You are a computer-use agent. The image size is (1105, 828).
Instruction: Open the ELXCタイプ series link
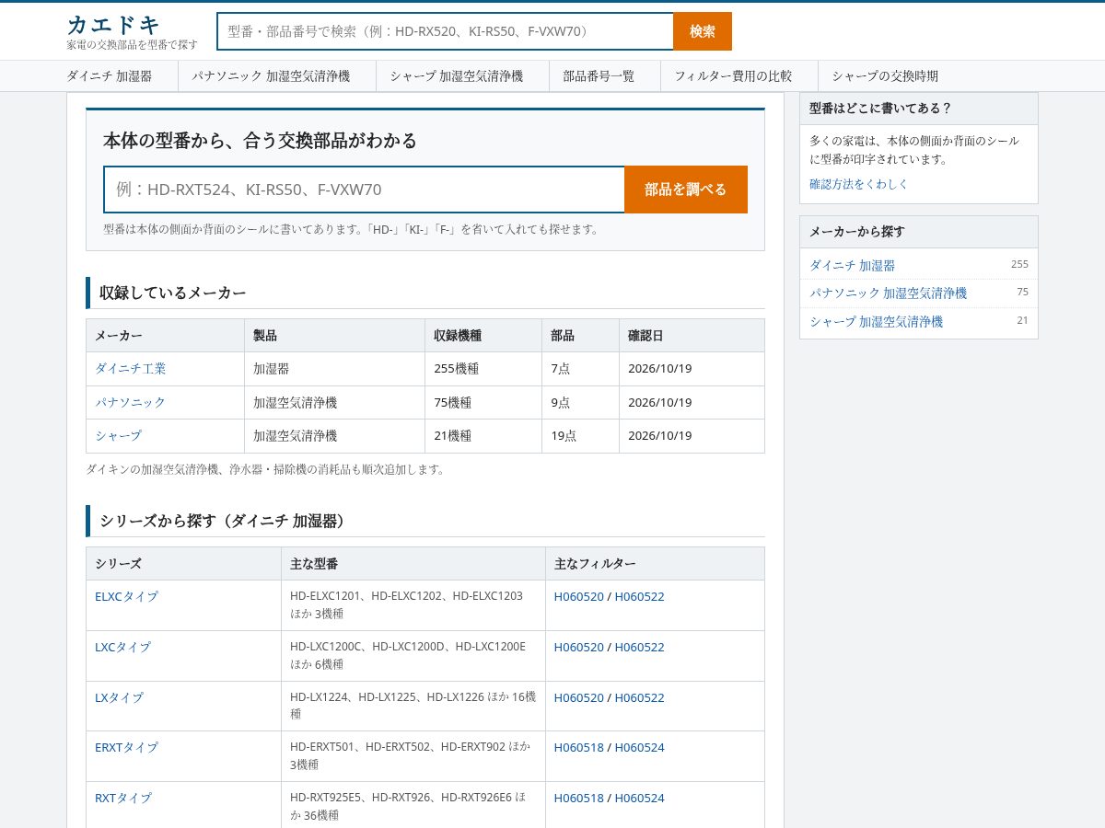[x=126, y=596]
